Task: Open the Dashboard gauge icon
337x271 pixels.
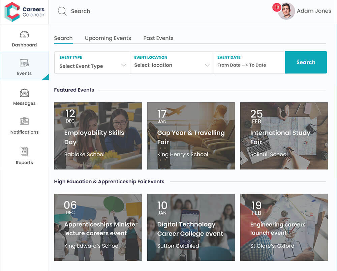Action: [x=24, y=34]
